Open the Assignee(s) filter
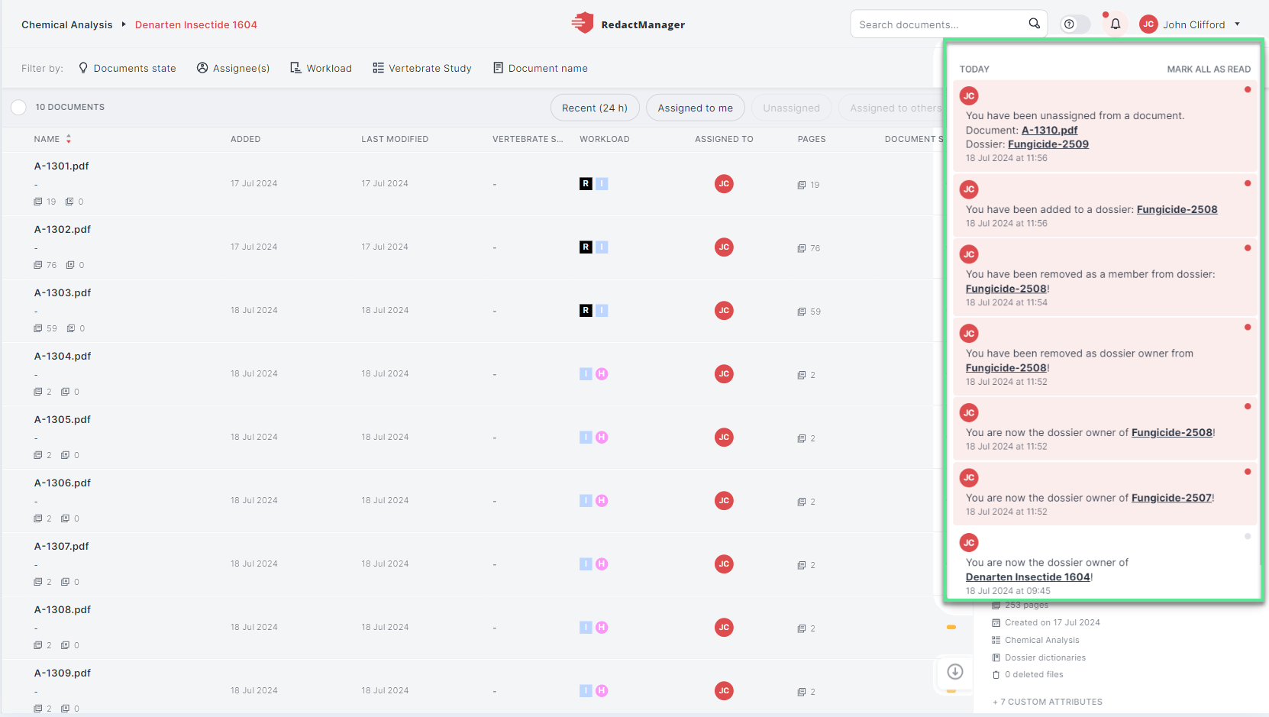This screenshot has height=717, width=1269. click(233, 68)
